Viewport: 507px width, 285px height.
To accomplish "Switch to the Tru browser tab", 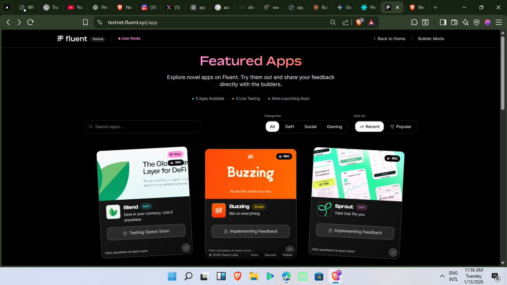I will click(52, 8).
